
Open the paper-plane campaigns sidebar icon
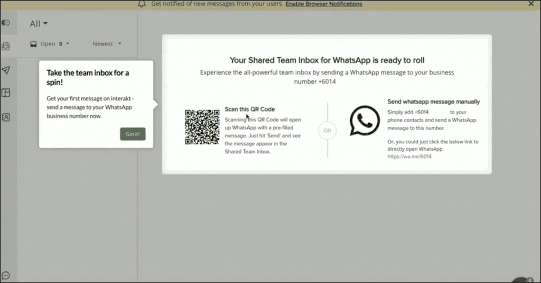[6, 70]
